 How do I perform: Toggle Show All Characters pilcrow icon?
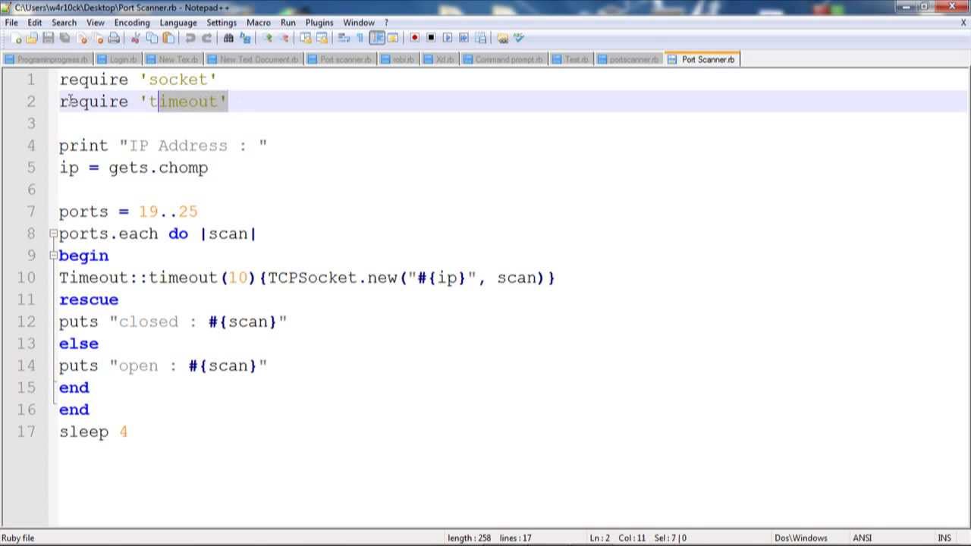pyautogui.click(x=360, y=38)
